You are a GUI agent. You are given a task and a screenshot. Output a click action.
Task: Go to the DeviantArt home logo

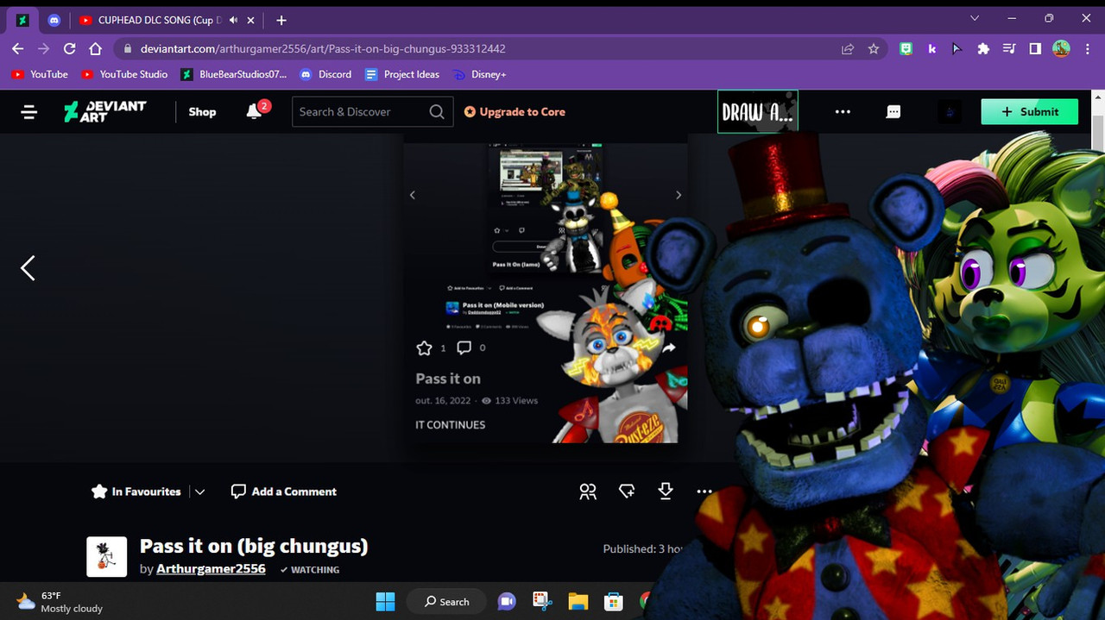click(x=105, y=111)
